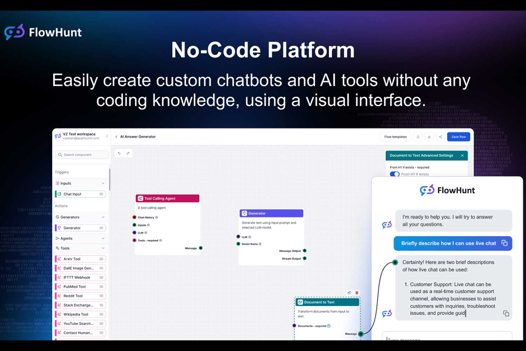Open Flow templates

click(x=396, y=137)
